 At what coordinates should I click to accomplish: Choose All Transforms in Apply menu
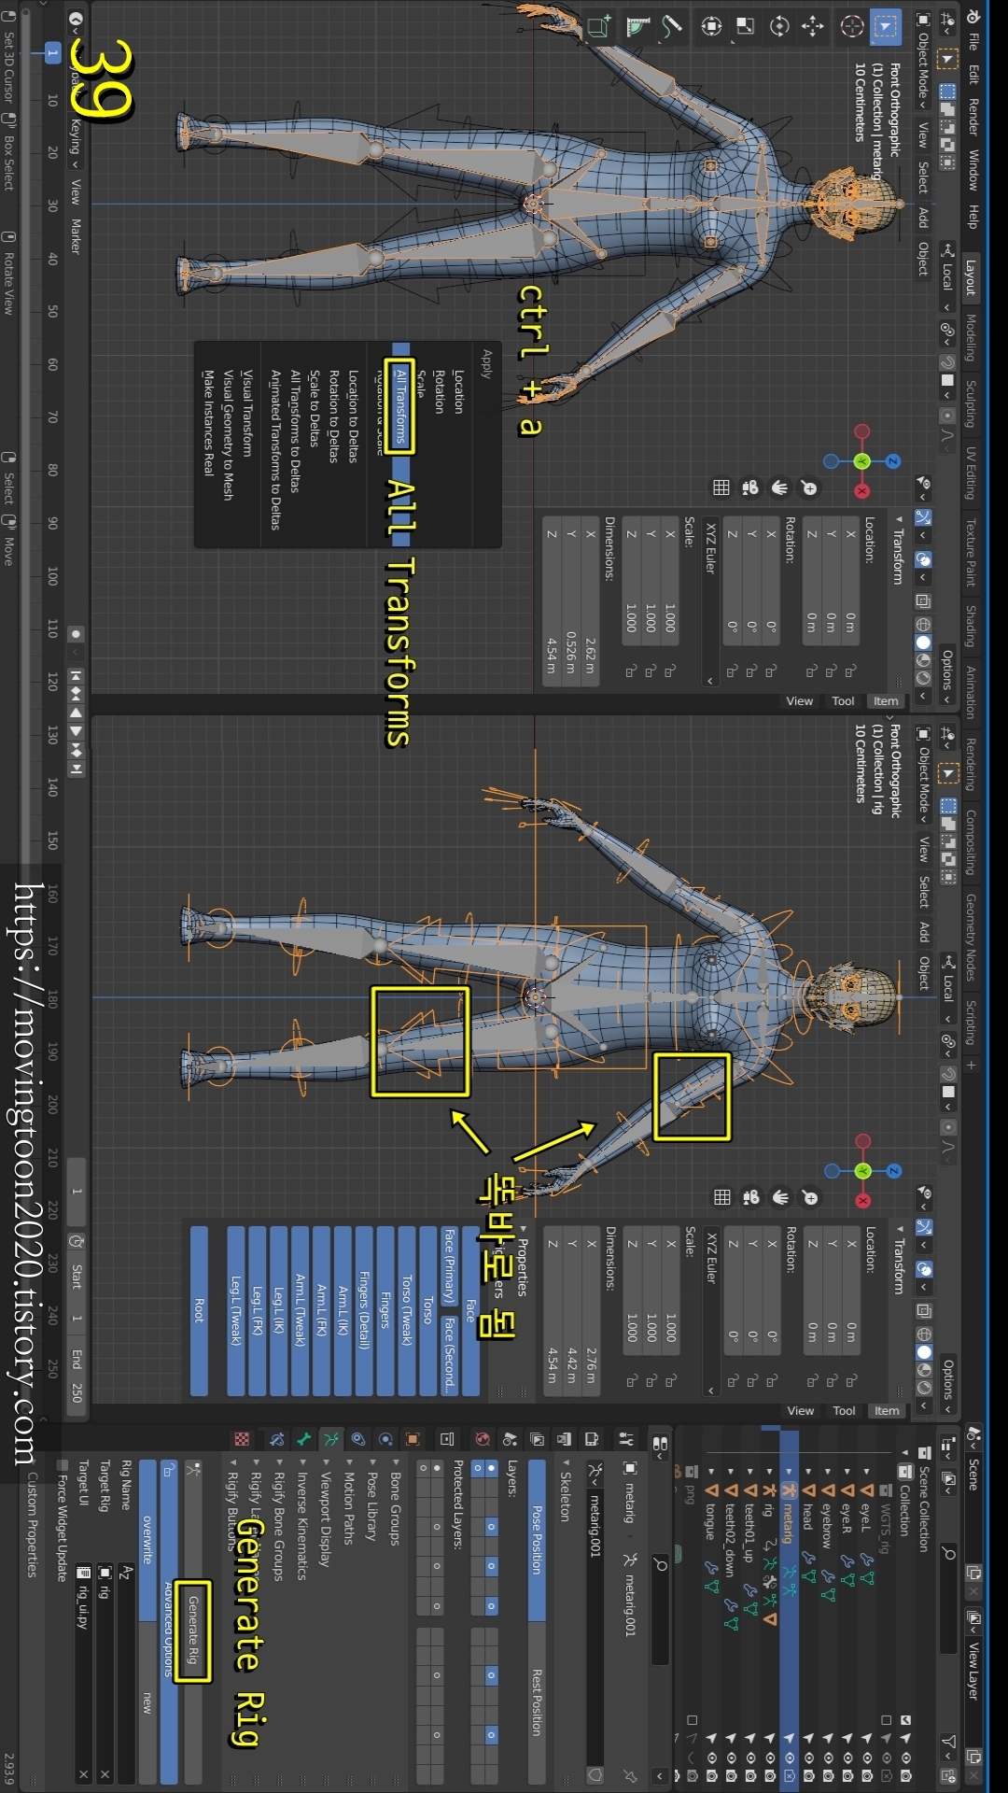point(400,407)
